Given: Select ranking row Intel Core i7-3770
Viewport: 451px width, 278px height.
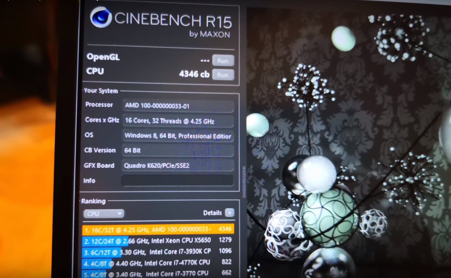Looking at the screenshot, I should pyautogui.click(x=158, y=273).
